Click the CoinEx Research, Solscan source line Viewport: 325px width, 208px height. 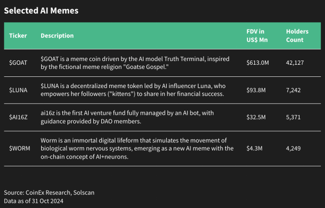point(49,192)
